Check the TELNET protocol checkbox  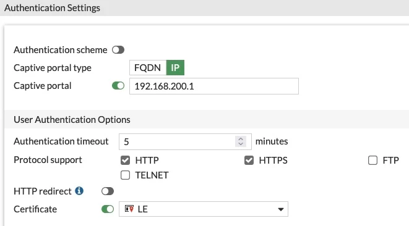[125, 175]
